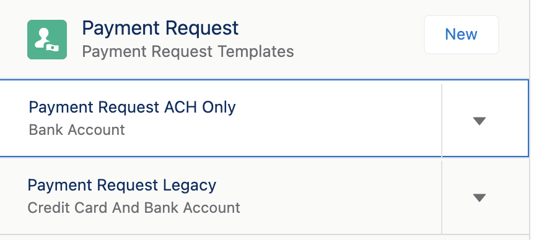Select the Bank Account subtext of ACH Only

(77, 130)
